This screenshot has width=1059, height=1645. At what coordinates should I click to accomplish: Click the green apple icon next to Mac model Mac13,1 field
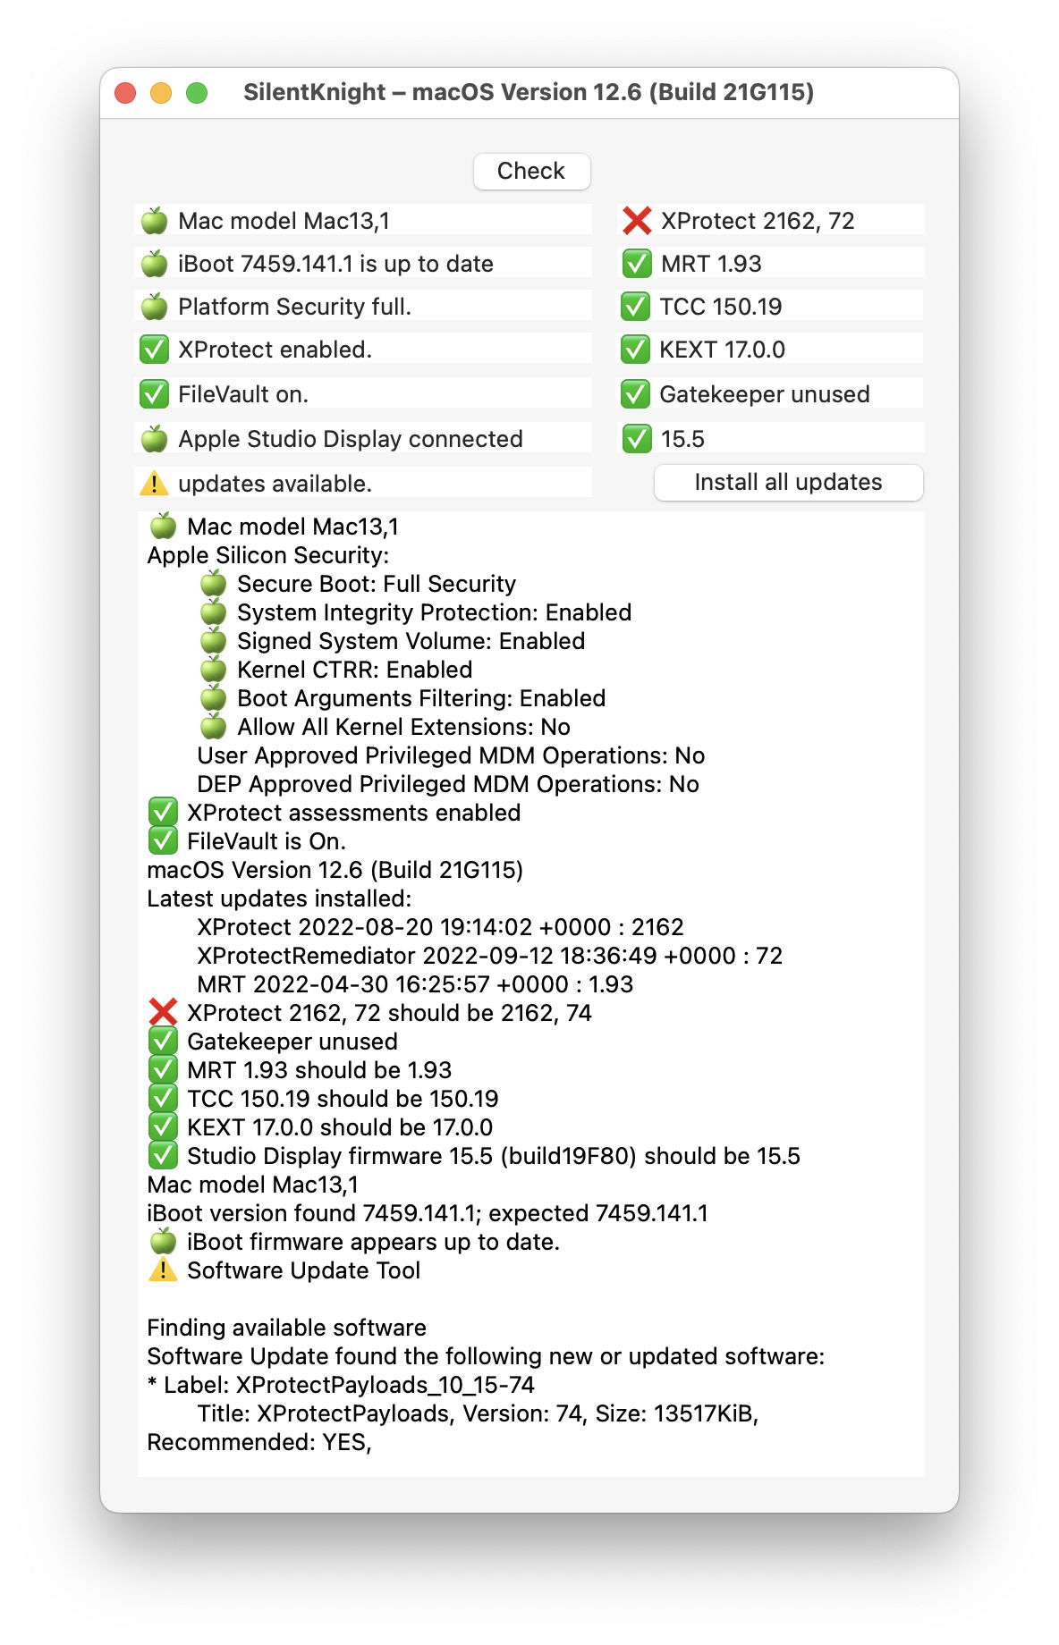pyautogui.click(x=155, y=220)
